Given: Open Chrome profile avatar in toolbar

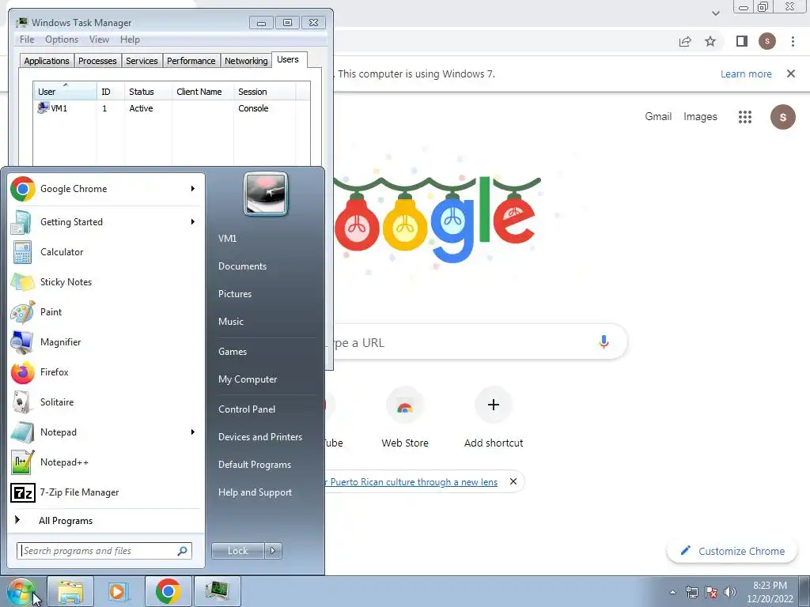Looking at the screenshot, I should (767, 41).
